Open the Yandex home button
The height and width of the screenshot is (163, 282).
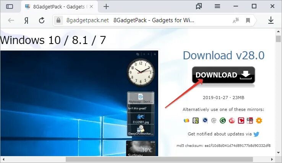click(26, 21)
